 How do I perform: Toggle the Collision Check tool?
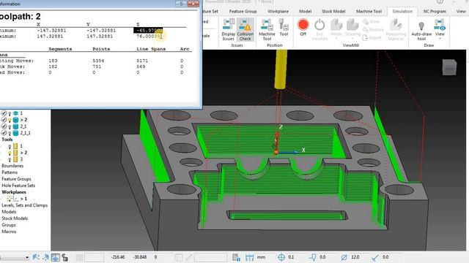click(245, 29)
